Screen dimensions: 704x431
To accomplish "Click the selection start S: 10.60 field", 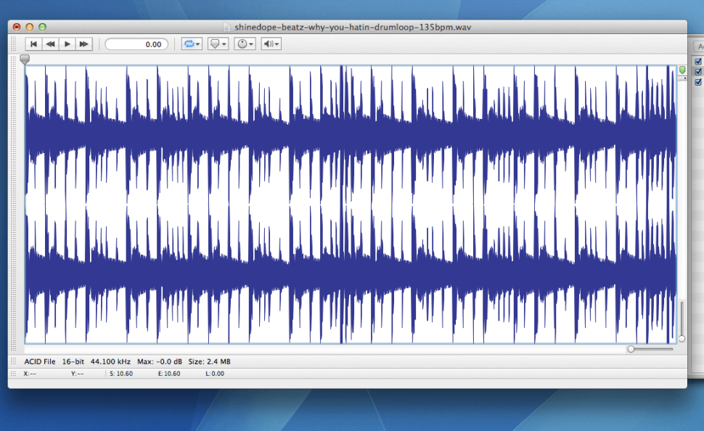I will point(120,374).
